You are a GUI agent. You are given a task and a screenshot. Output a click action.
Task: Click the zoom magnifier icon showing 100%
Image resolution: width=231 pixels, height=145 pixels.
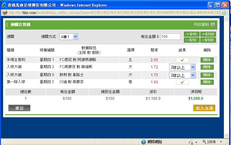coord(204,142)
